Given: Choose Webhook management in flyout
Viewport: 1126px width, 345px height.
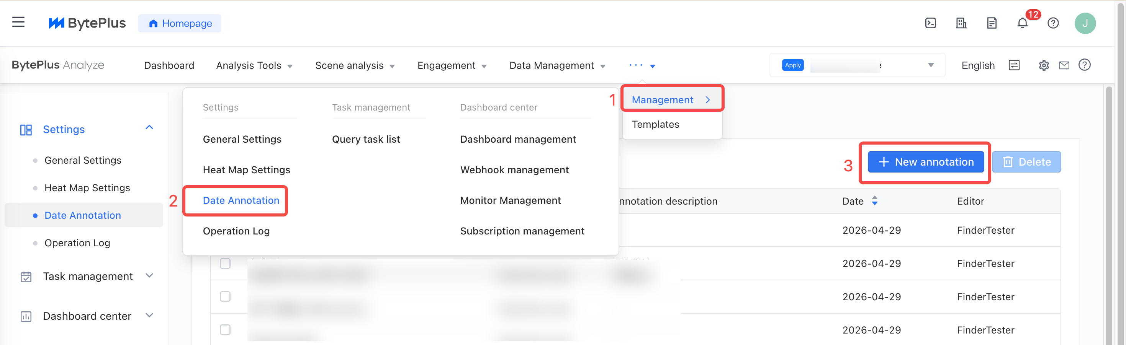Looking at the screenshot, I should pos(514,170).
